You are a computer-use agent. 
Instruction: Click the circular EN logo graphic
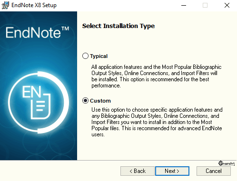pos(39,103)
